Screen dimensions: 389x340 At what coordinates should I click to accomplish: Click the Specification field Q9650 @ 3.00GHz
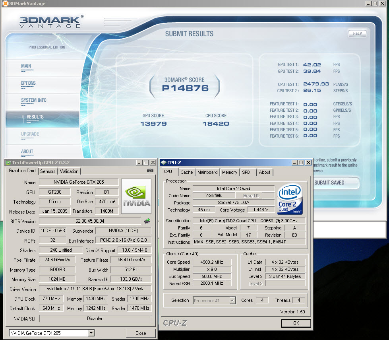tap(249, 221)
